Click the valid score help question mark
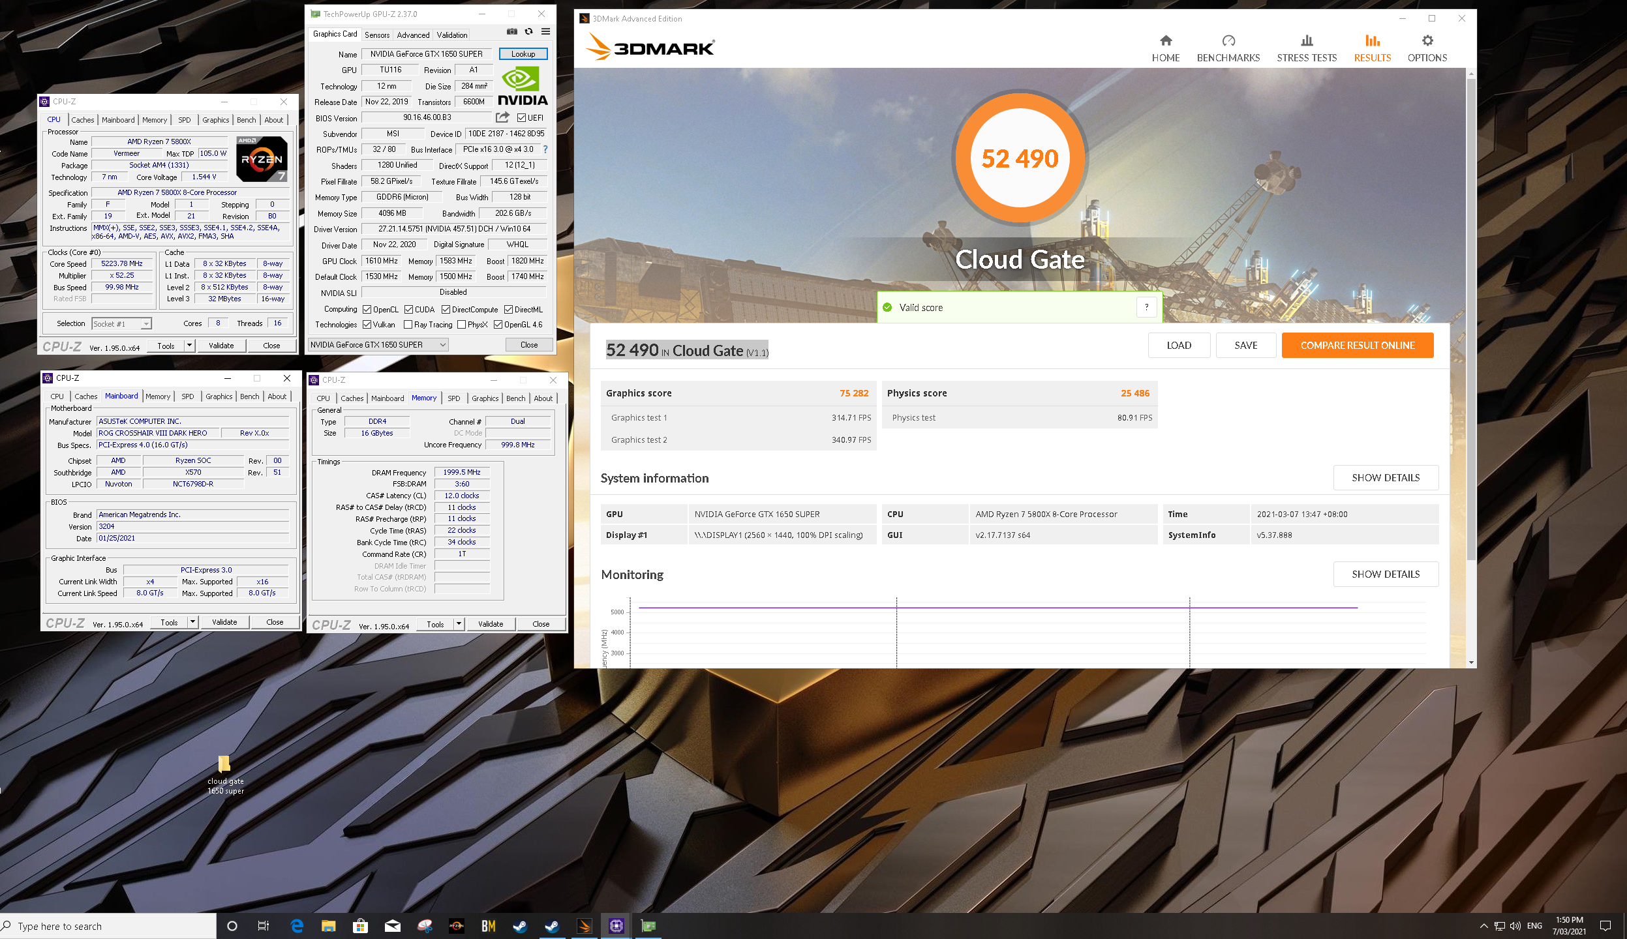Viewport: 1627px width, 939px height. 1146,307
